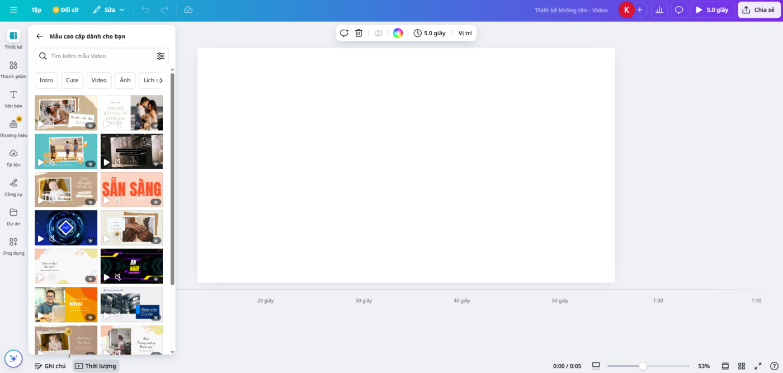783x373 pixels.
Task: Show more category chips with the right chevron
Action: [162, 81]
